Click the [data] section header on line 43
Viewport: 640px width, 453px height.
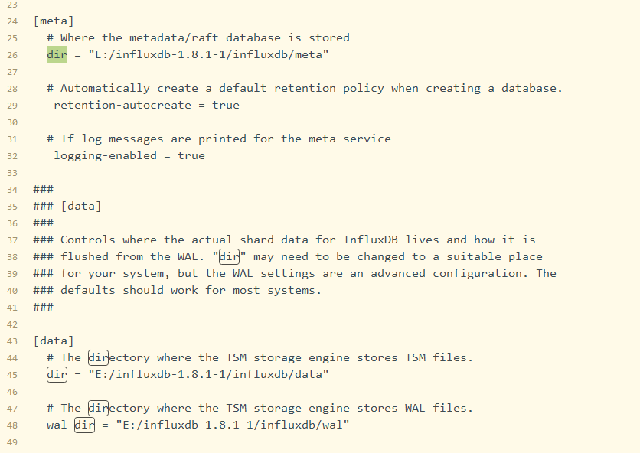[x=54, y=341]
